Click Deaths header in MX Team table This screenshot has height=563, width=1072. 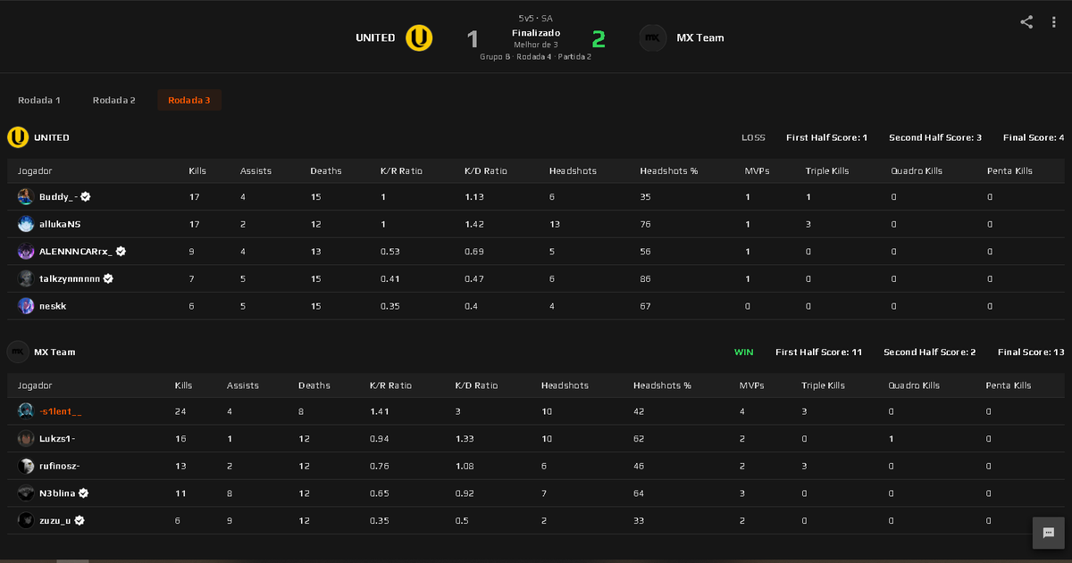pos(314,385)
